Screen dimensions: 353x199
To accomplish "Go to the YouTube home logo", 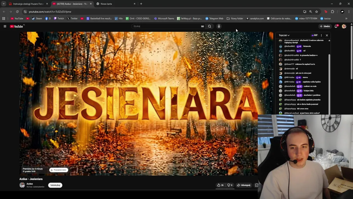I will 17,26.
